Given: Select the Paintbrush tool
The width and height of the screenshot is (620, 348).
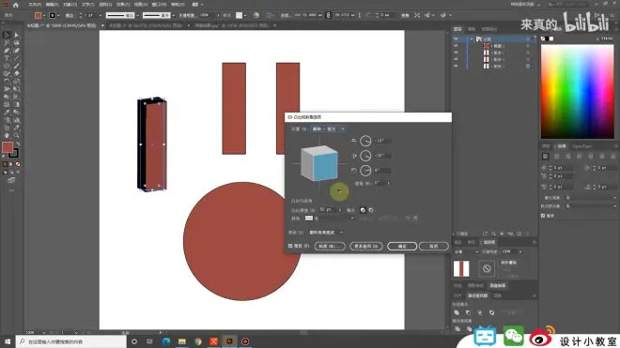Looking at the screenshot, I should [x=17, y=66].
